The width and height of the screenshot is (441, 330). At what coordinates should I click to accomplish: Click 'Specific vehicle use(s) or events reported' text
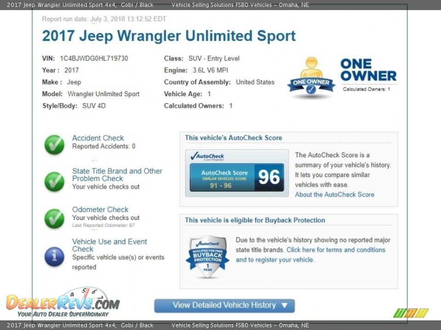pyautogui.click(x=118, y=262)
